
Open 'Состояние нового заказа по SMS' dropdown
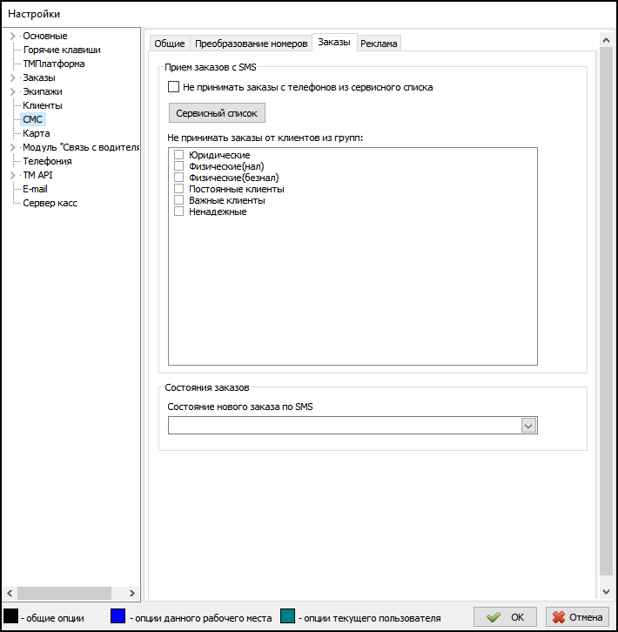[527, 425]
